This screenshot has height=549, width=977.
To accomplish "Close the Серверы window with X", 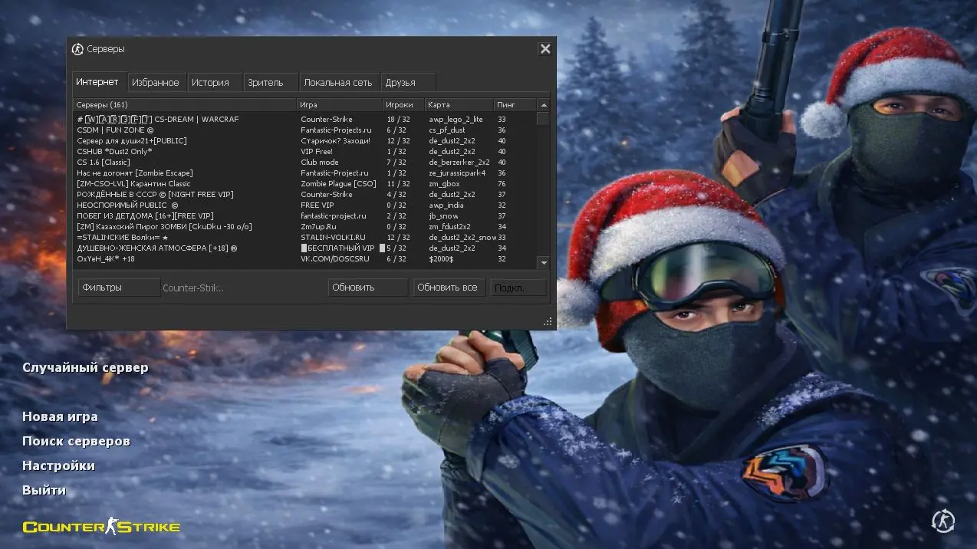I will click(544, 49).
